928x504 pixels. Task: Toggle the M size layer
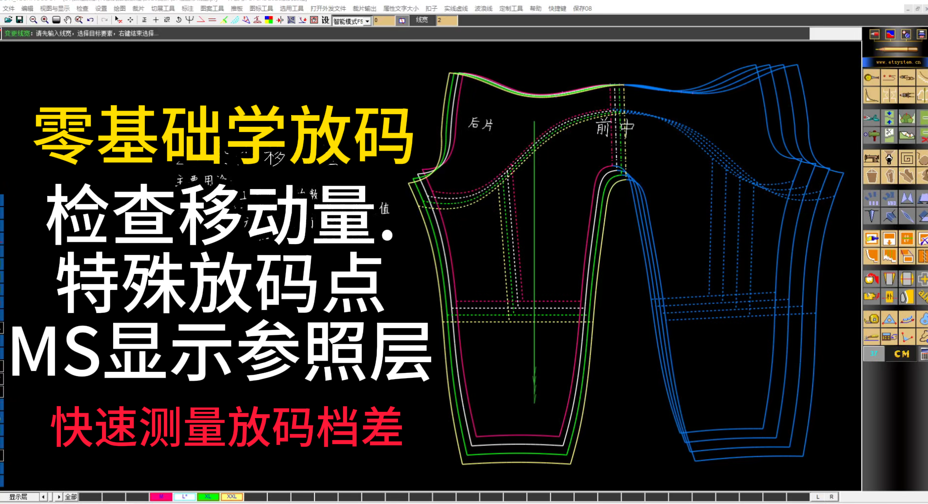pyautogui.click(x=161, y=497)
